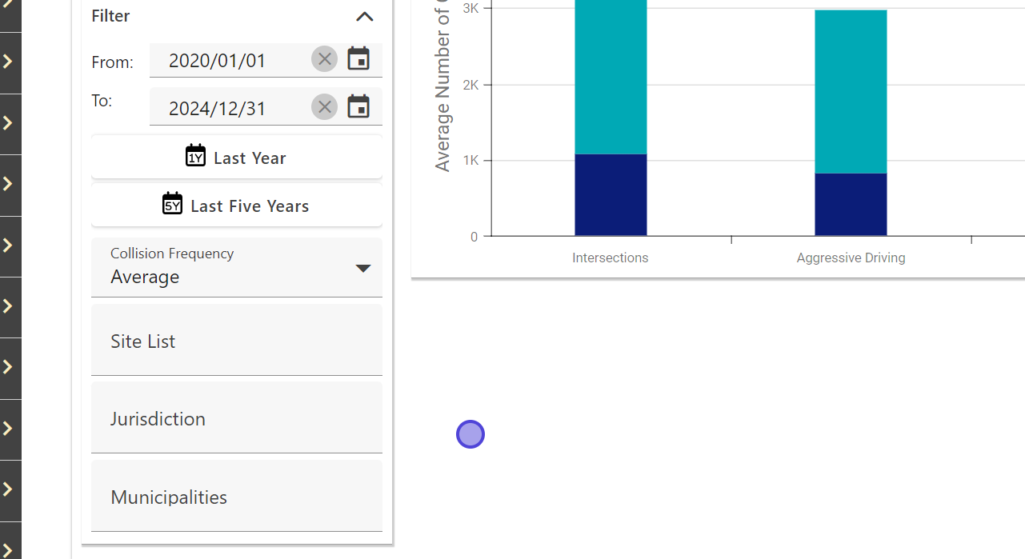Select teal segment of Aggressive Driving bar

(851, 91)
